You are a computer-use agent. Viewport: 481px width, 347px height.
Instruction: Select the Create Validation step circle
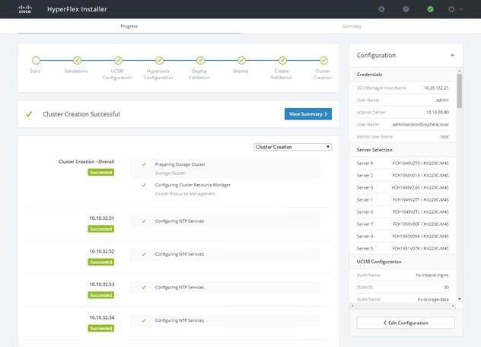tap(282, 60)
